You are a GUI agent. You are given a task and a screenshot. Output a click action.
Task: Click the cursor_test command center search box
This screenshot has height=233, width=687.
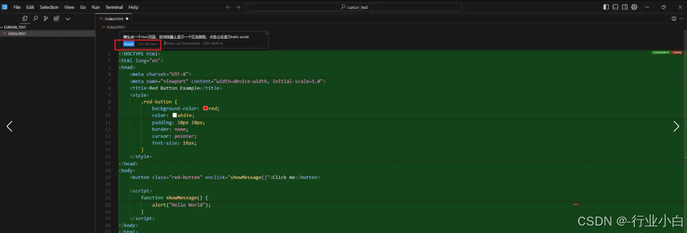coord(354,7)
